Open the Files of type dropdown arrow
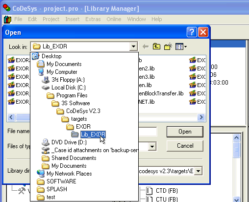The width and height of the screenshot is (249, 202). tap(152, 146)
